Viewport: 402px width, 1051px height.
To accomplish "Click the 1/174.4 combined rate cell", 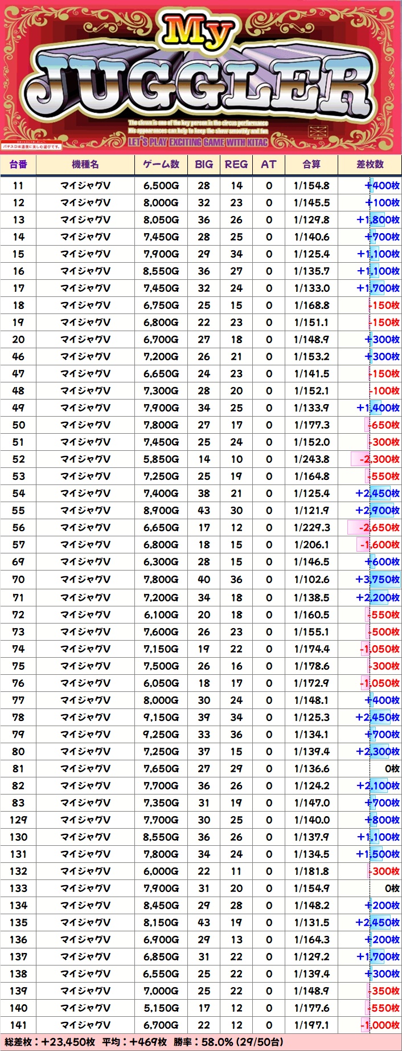I will click(311, 649).
